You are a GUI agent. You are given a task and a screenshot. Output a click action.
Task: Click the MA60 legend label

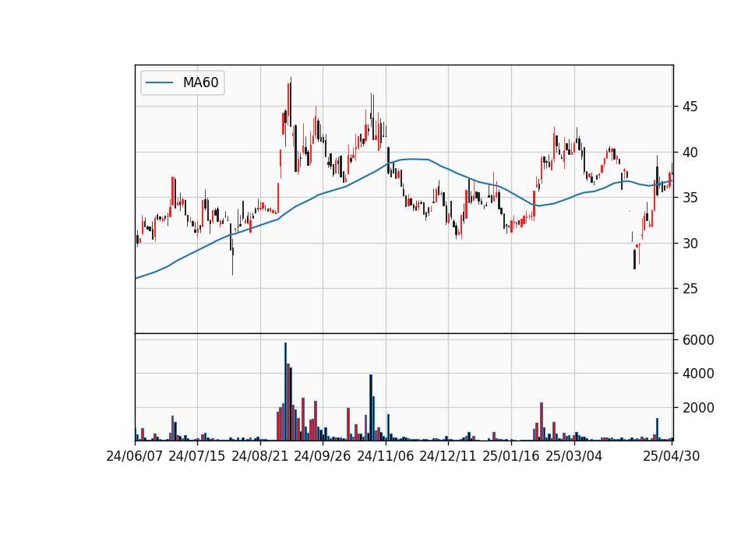pyautogui.click(x=200, y=82)
